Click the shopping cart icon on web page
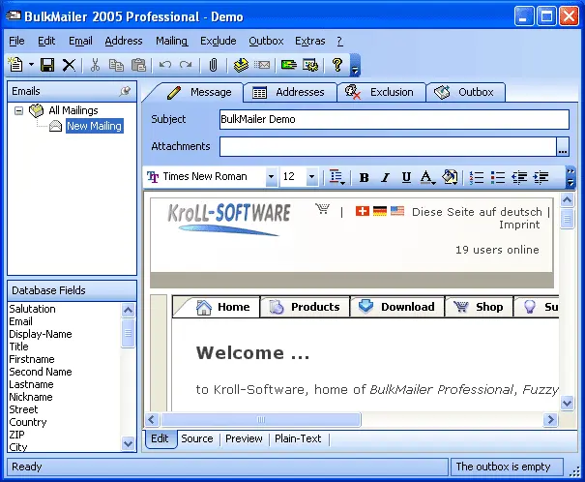 point(322,210)
